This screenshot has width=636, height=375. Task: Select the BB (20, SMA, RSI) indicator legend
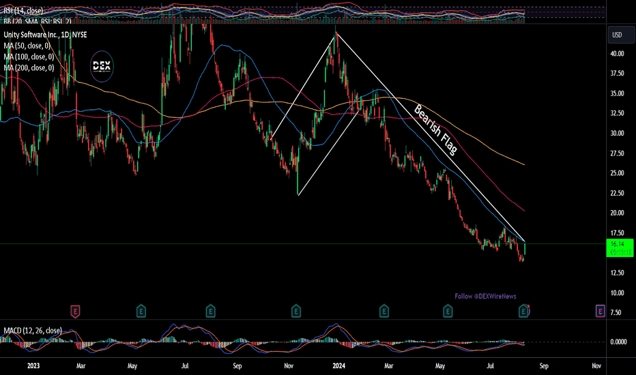pos(38,21)
